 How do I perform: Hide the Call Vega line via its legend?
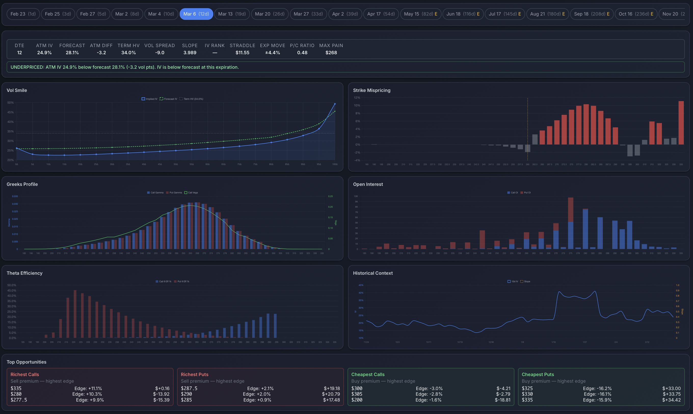tap(192, 192)
